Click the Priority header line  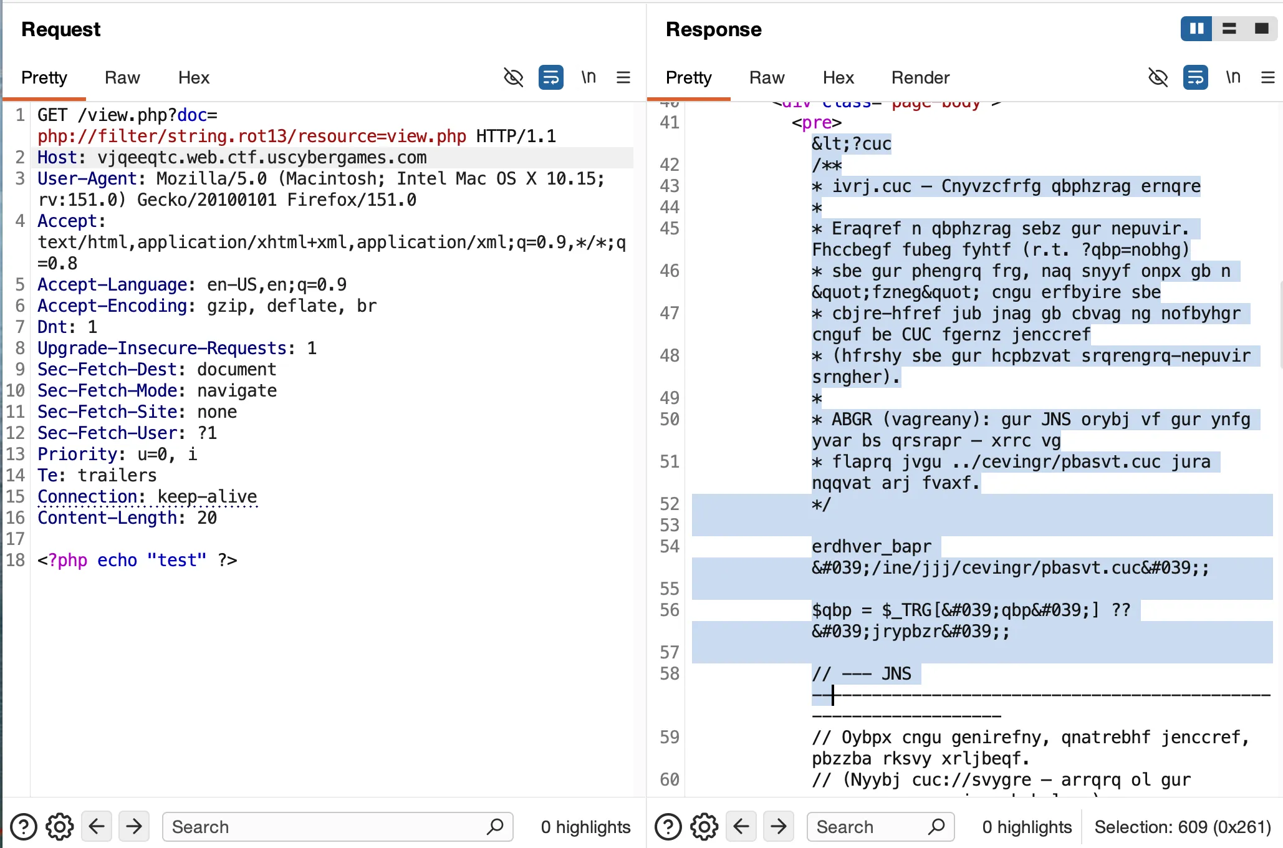click(x=117, y=455)
